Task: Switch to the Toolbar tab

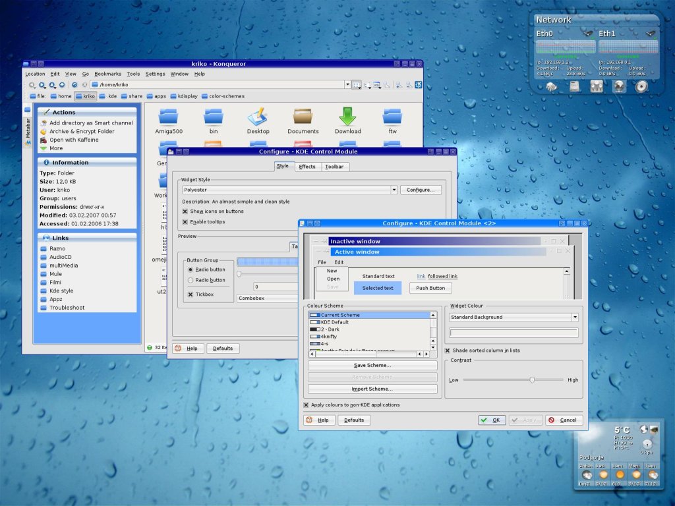Action: [334, 167]
